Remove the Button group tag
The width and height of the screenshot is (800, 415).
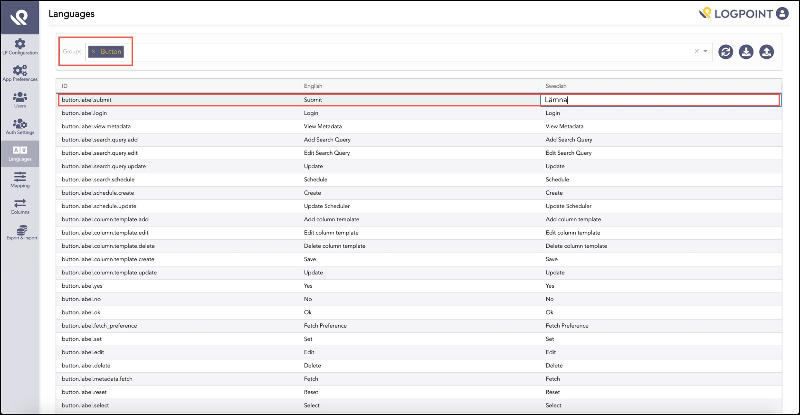(94, 51)
